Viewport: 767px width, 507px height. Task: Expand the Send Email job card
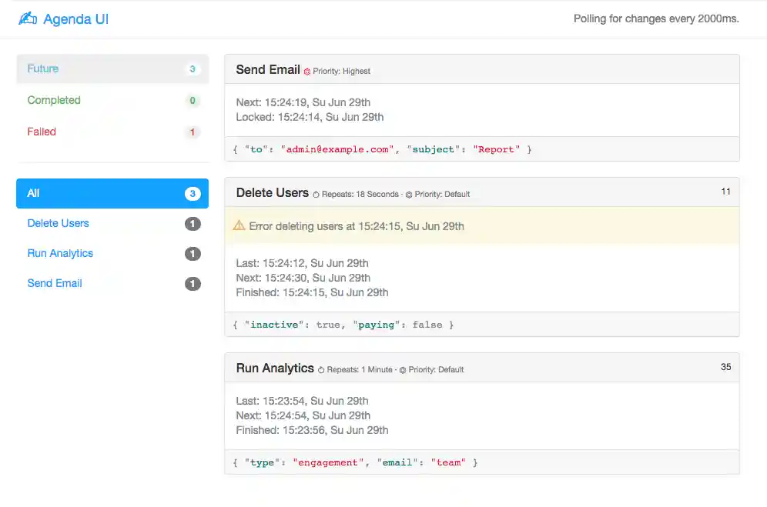coord(268,69)
